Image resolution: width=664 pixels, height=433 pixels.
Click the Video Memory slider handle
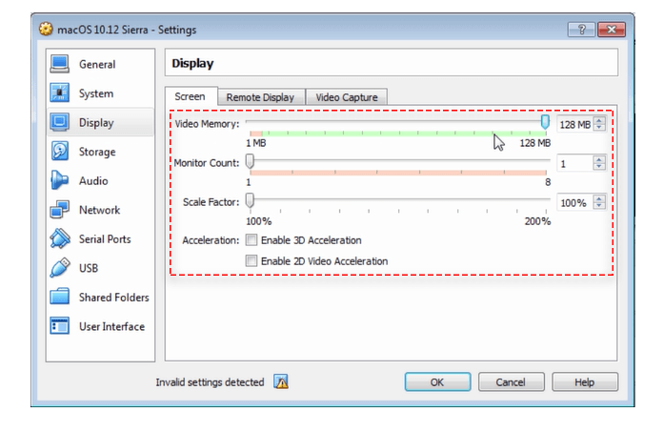(x=545, y=122)
